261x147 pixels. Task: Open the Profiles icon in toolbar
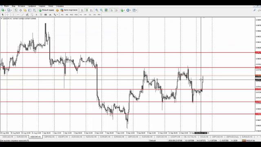tap(9, 10)
